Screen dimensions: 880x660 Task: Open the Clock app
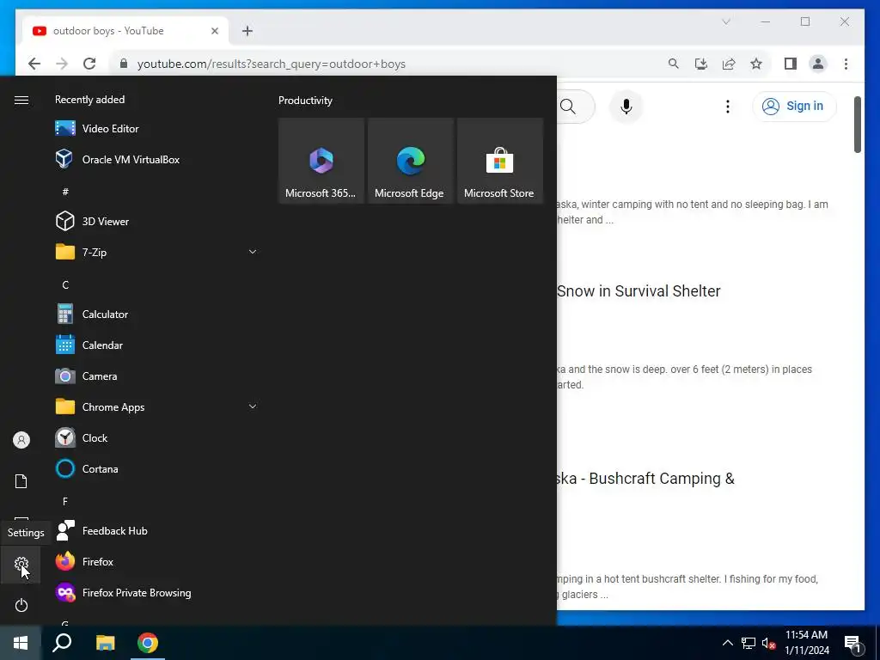157,437
